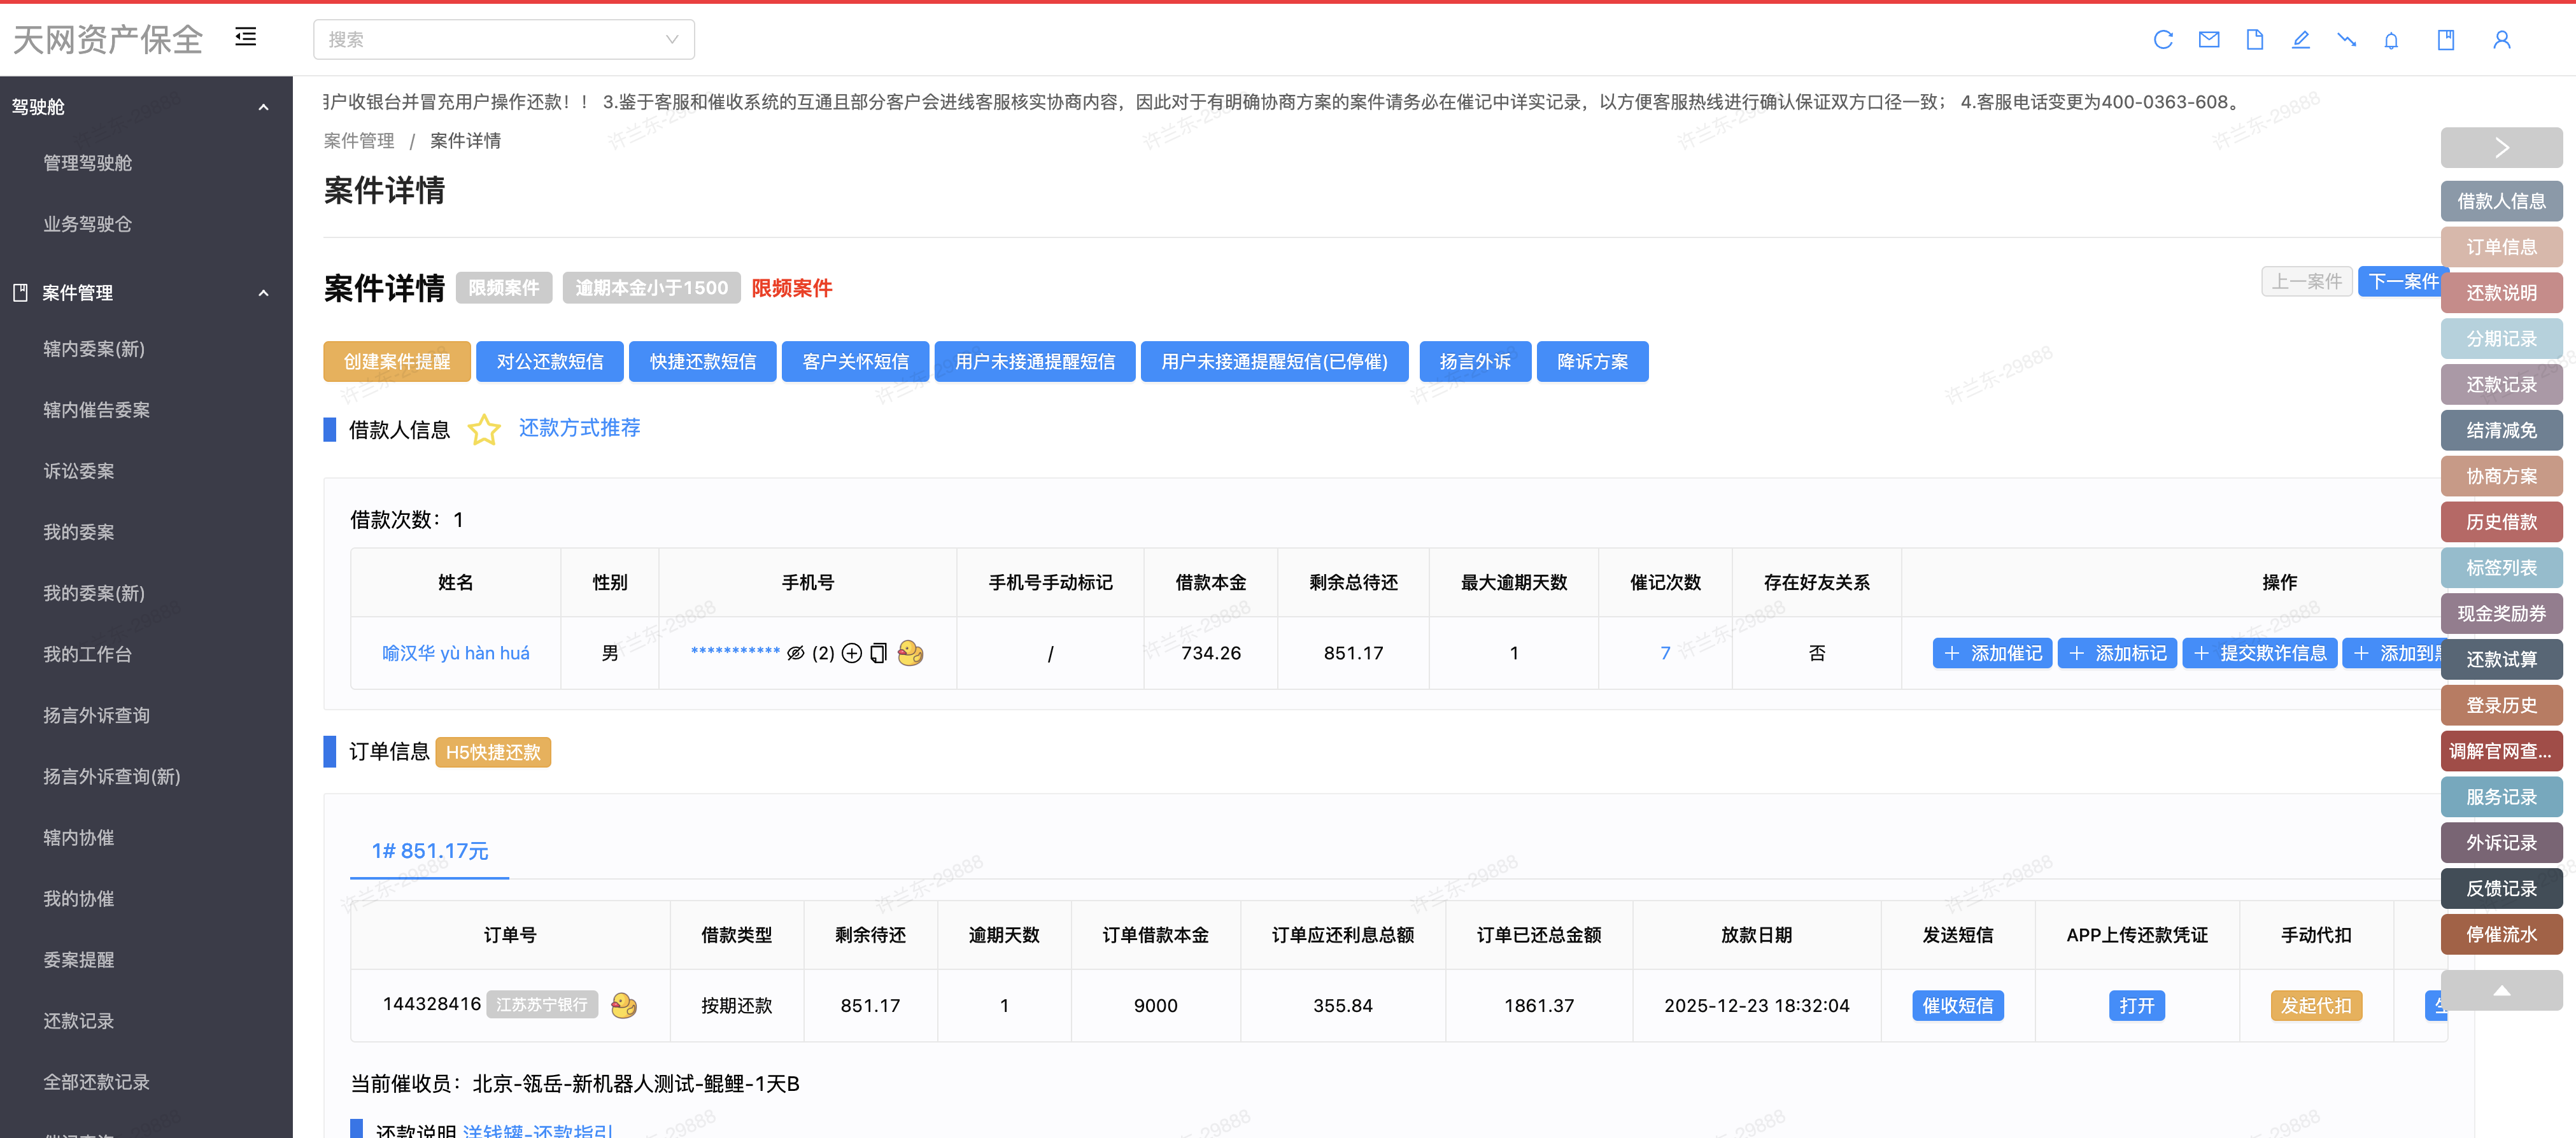
Task: Click the circled plus icon beside phone
Action: pyautogui.click(x=851, y=653)
